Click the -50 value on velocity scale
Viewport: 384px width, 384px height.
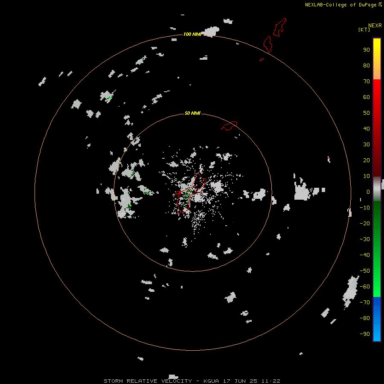365,271
